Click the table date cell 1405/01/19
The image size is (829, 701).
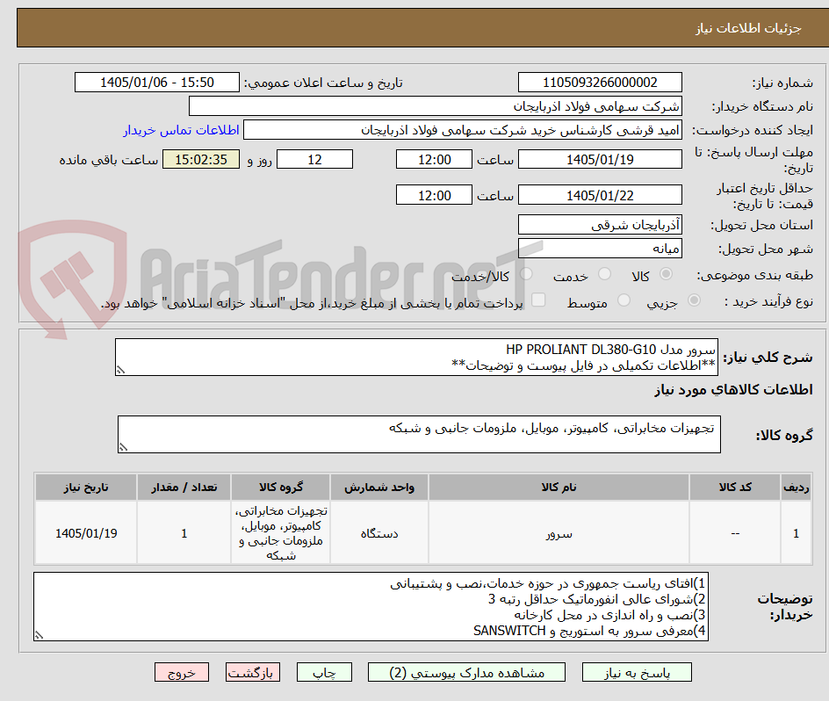[86, 533]
